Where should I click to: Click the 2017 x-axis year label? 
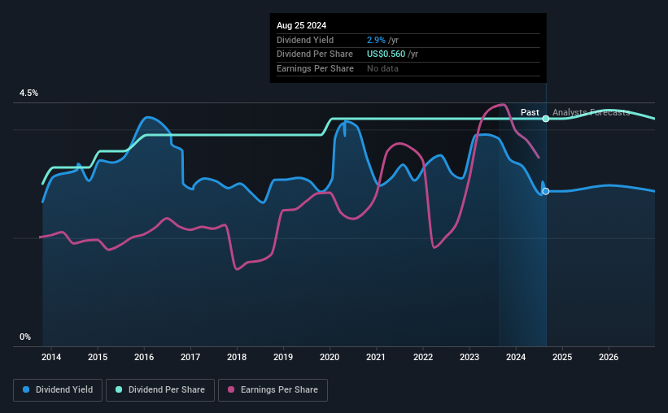tap(190, 357)
